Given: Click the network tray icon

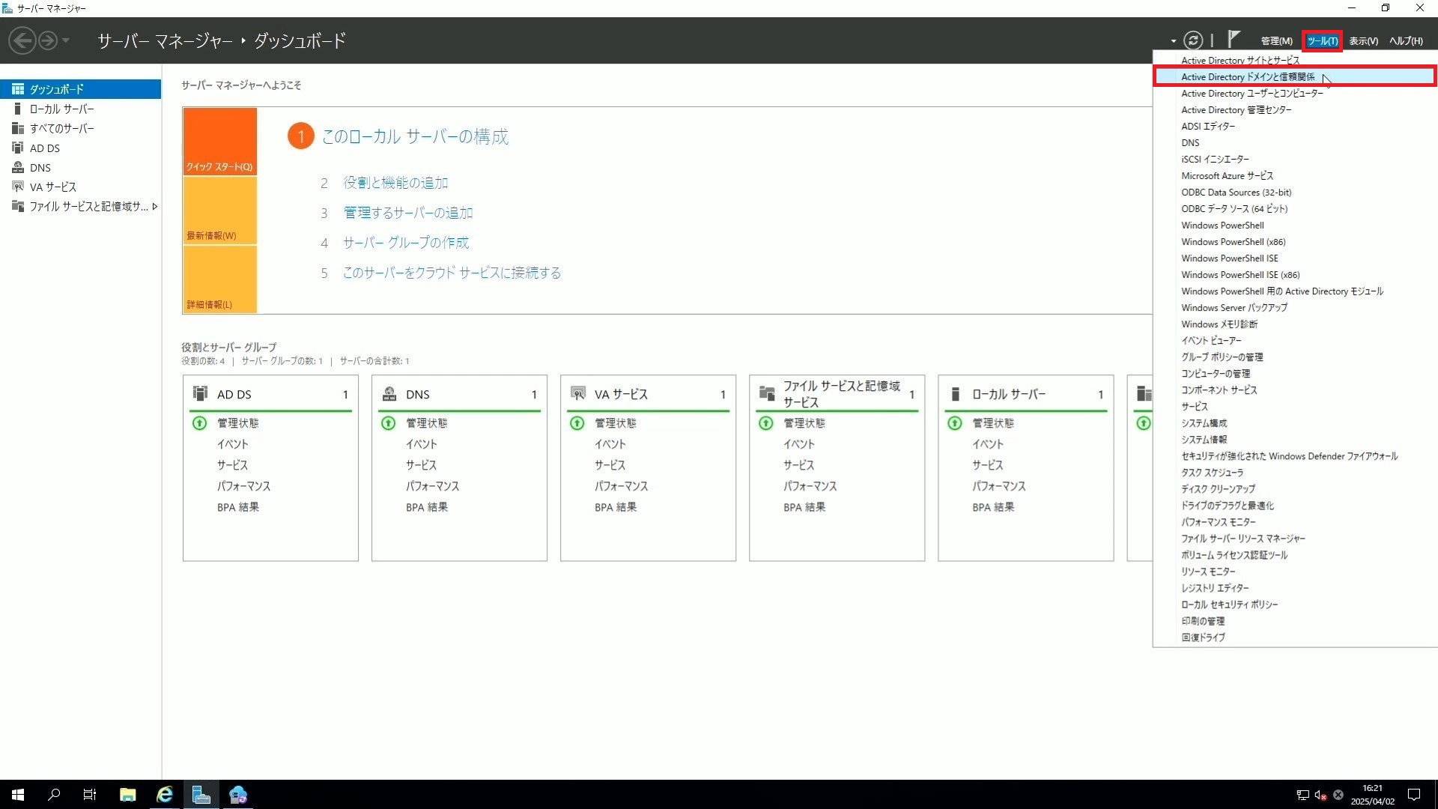Looking at the screenshot, I should coord(1302,795).
